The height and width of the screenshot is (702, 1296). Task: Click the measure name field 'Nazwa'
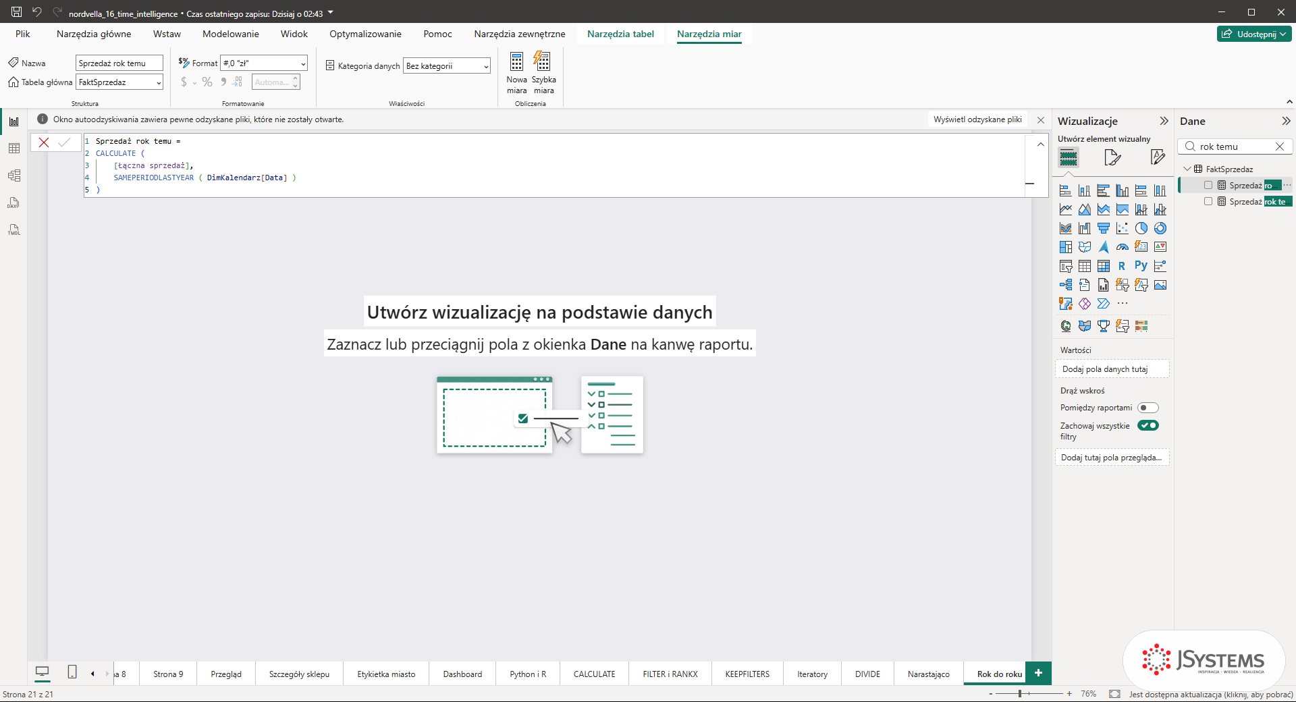click(119, 63)
